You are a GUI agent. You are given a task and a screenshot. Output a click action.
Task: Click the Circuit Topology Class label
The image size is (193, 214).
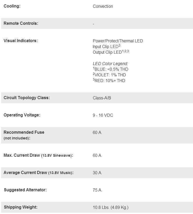27,98
